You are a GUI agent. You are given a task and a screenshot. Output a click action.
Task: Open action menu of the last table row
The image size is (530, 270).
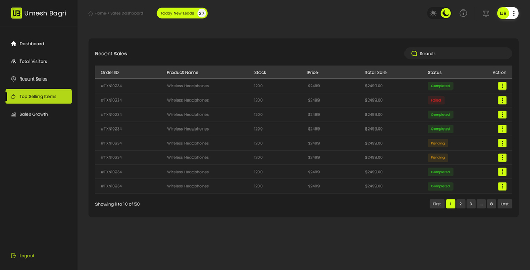[502, 186]
